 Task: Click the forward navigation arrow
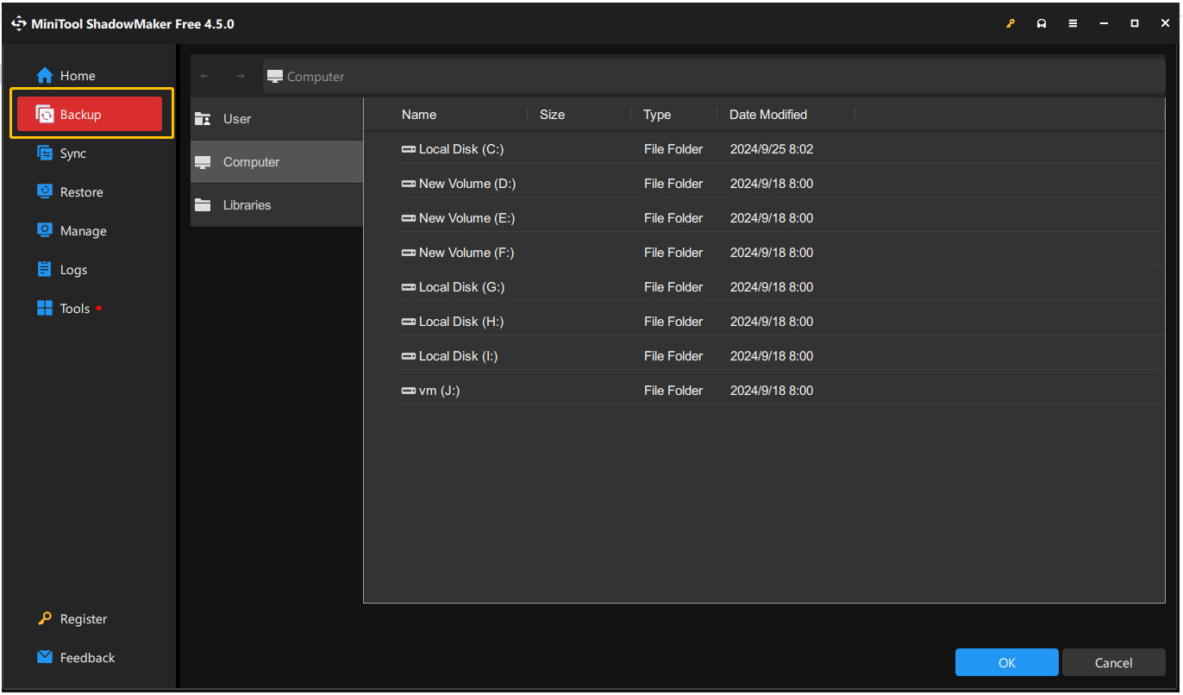pos(241,76)
